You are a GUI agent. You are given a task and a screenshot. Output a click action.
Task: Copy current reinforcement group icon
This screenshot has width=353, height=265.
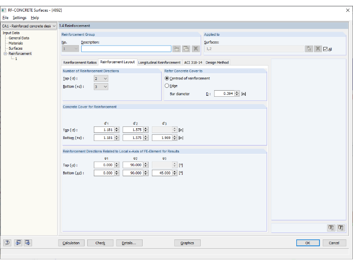point(186,49)
